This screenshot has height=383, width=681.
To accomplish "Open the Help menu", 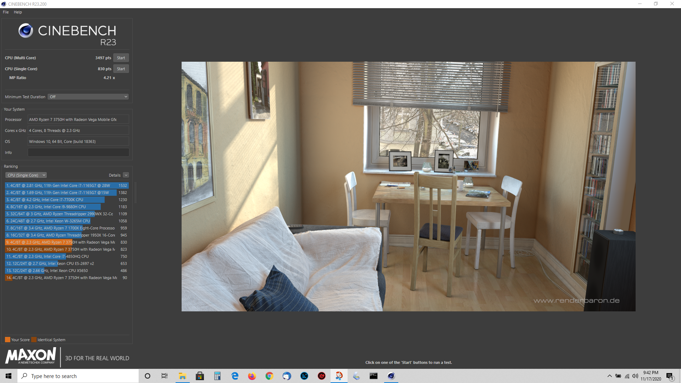I will pyautogui.click(x=18, y=12).
